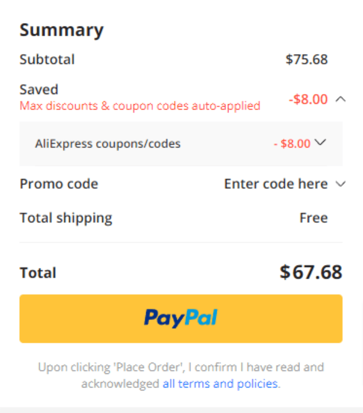Select the Subtotal label
363x413 pixels.
(x=47, y=59)
